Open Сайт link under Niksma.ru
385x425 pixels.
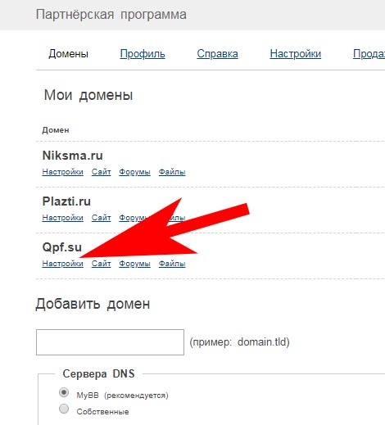[101, 172]
